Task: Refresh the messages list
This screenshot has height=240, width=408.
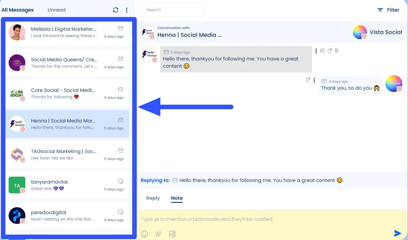Action: [115, 10]
